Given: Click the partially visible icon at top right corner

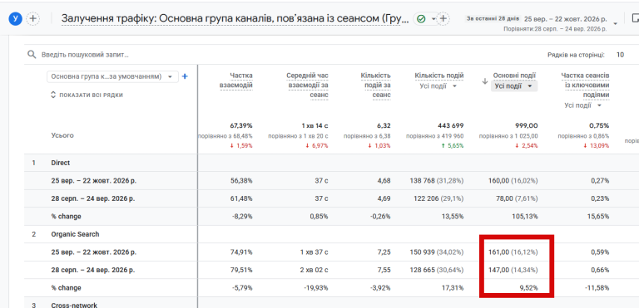Looking at the screenshot, I should [635, 18].
